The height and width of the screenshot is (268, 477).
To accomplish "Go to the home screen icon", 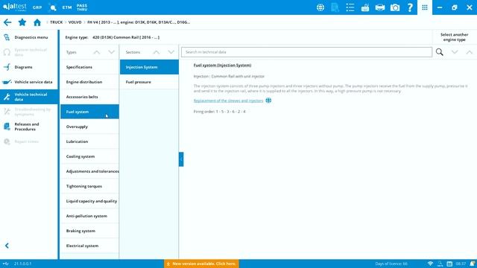I will pos(37,22).
